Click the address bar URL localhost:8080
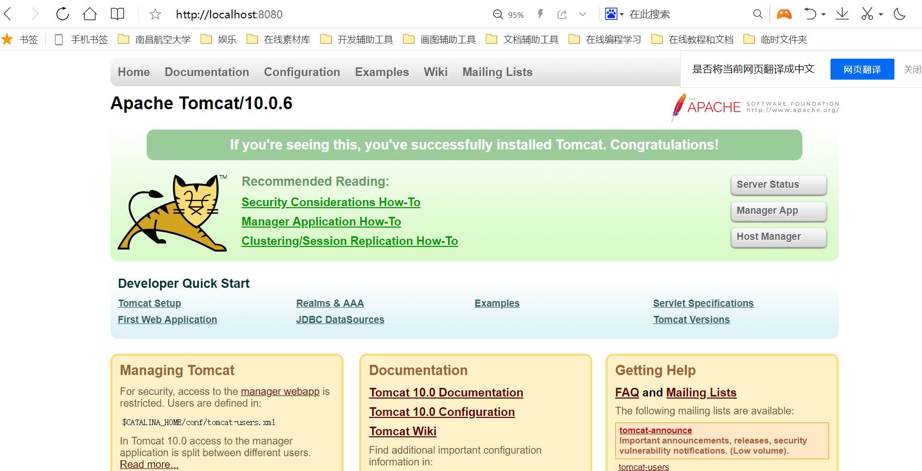 coord(229,14)
